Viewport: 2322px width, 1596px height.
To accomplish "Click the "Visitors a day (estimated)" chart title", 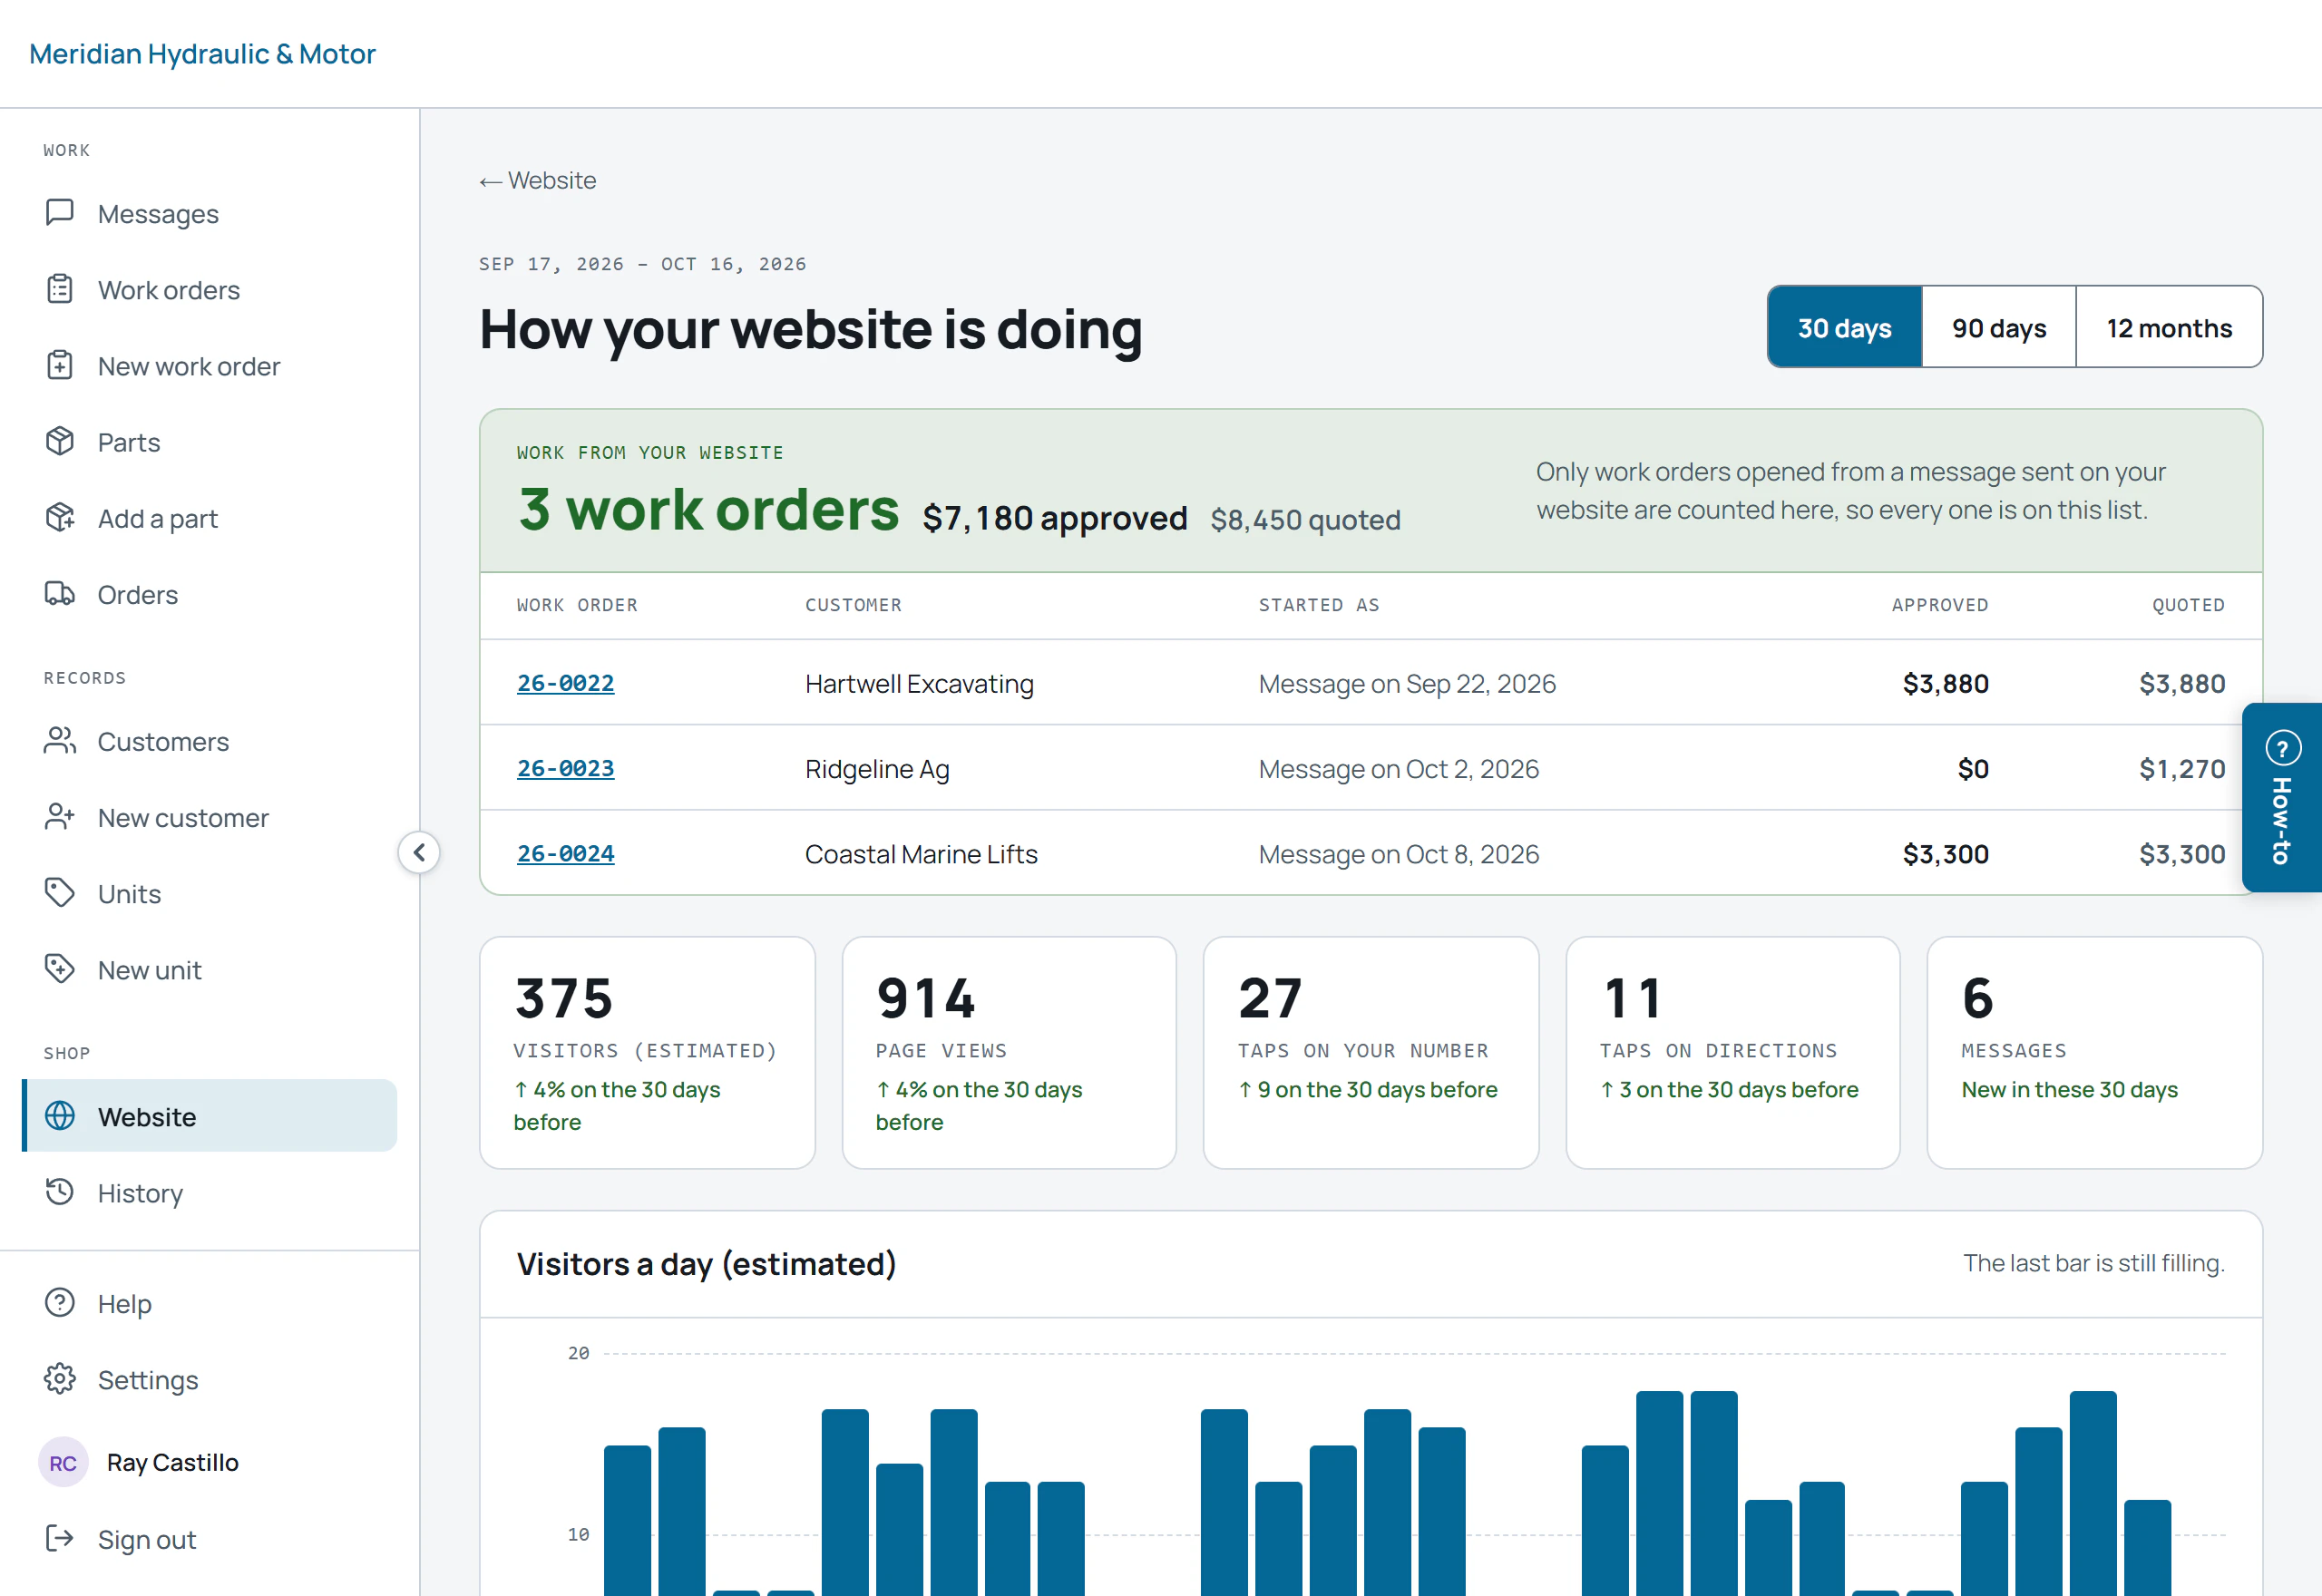I will click(706, 1264).
